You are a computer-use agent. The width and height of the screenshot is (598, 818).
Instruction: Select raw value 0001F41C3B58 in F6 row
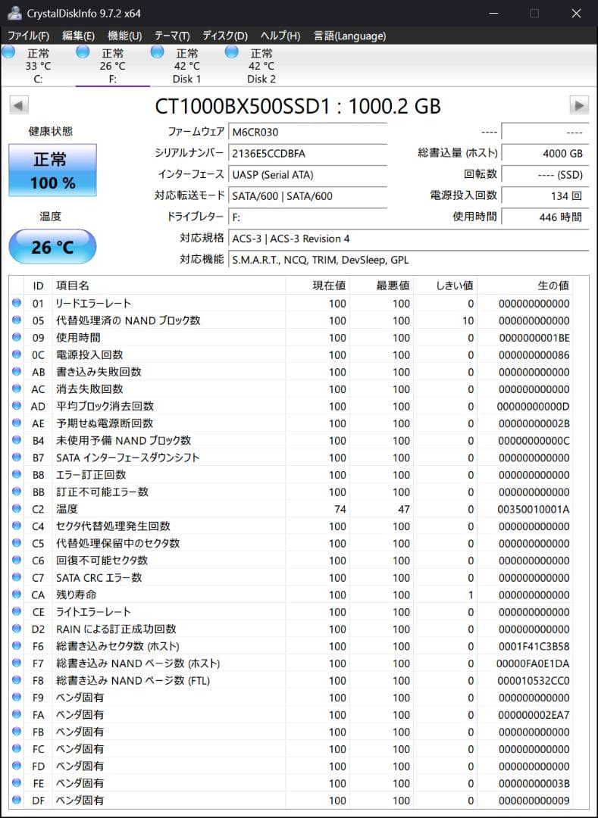point(534,646)
